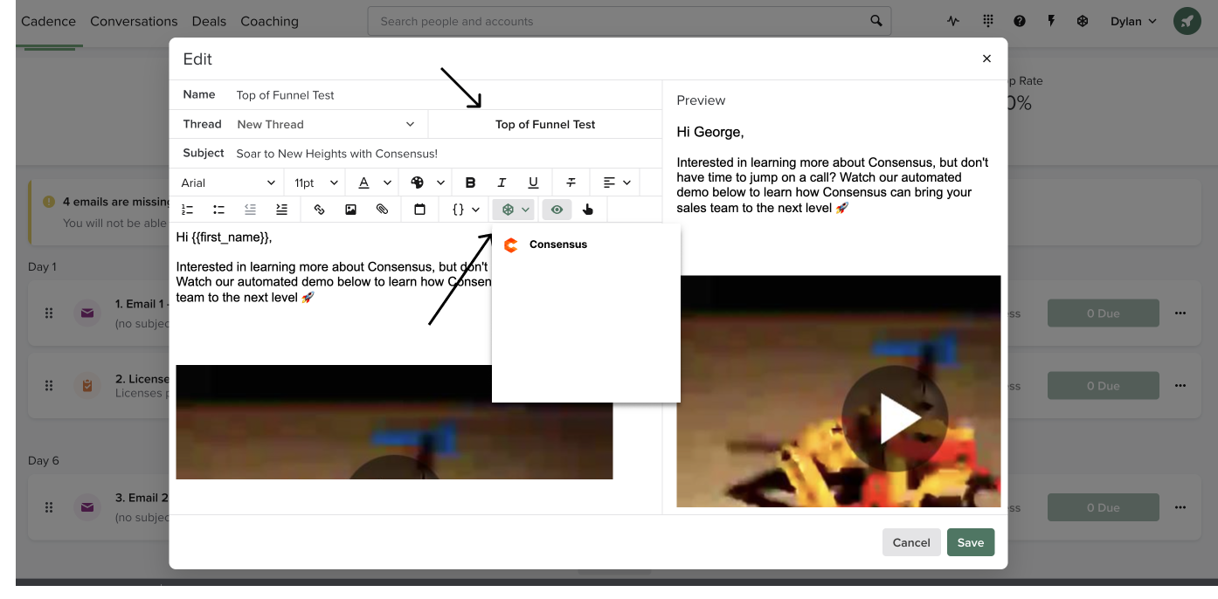Open the text alignment dropdown
The width and height of the screenshot is (1218, 599).
(615, 182)
